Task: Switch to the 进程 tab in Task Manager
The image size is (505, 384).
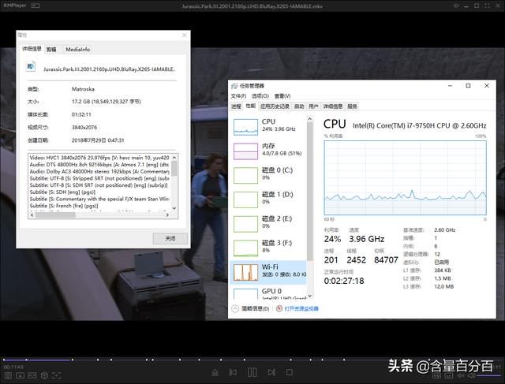Action: 236,106
